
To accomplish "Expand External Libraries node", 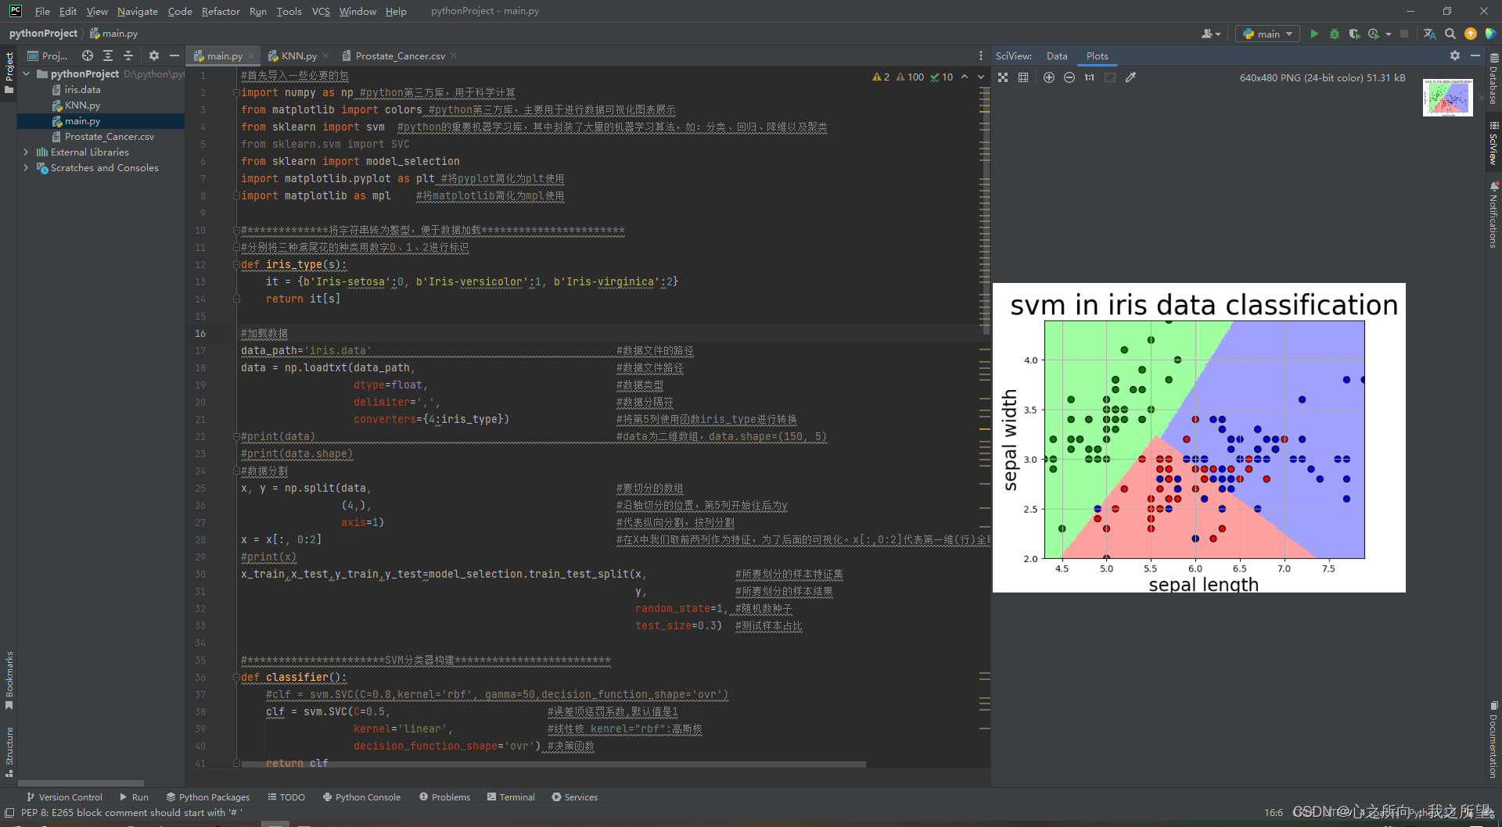I will (x=27, y=152).
